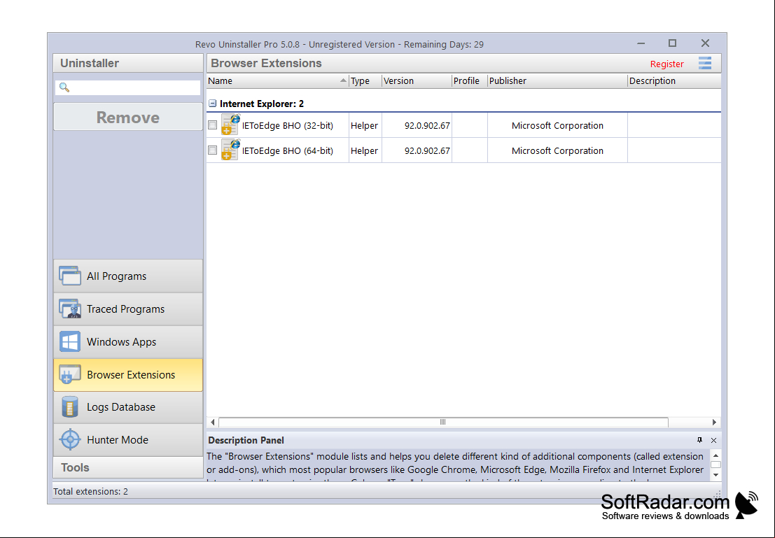
Task: Click the red Register link
Action: point(666,64)
